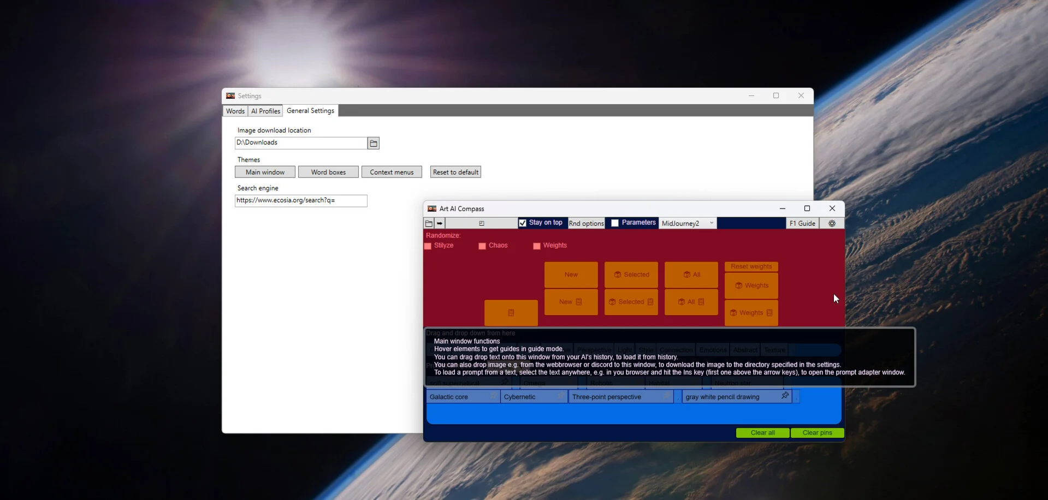Click the "Search engine" label
The image size is (1048, 500).
point(258,188)
